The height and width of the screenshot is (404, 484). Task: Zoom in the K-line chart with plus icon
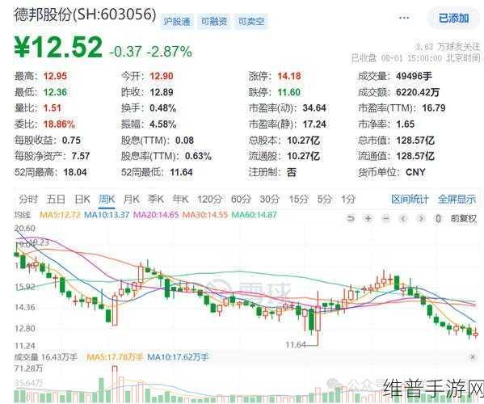pyautogui.click(x=368, y=218)
